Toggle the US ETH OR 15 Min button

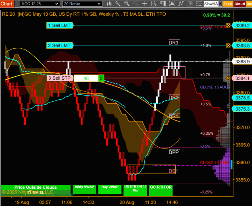(135, 190)
